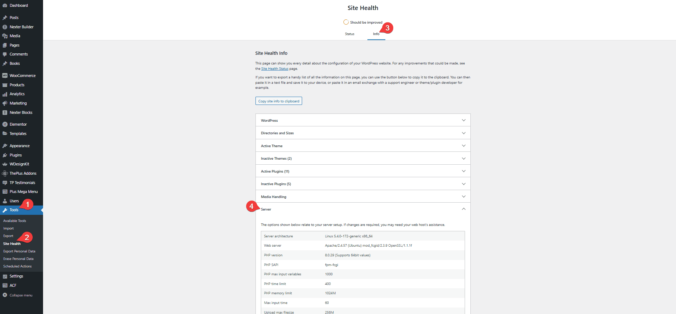Click the Collapse menu arrow icon
Screen dimensions: 676x314
click(x=5, y=295)
